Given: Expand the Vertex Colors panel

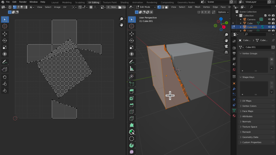Looking at the screenshot, I should (x=256, y=106).
